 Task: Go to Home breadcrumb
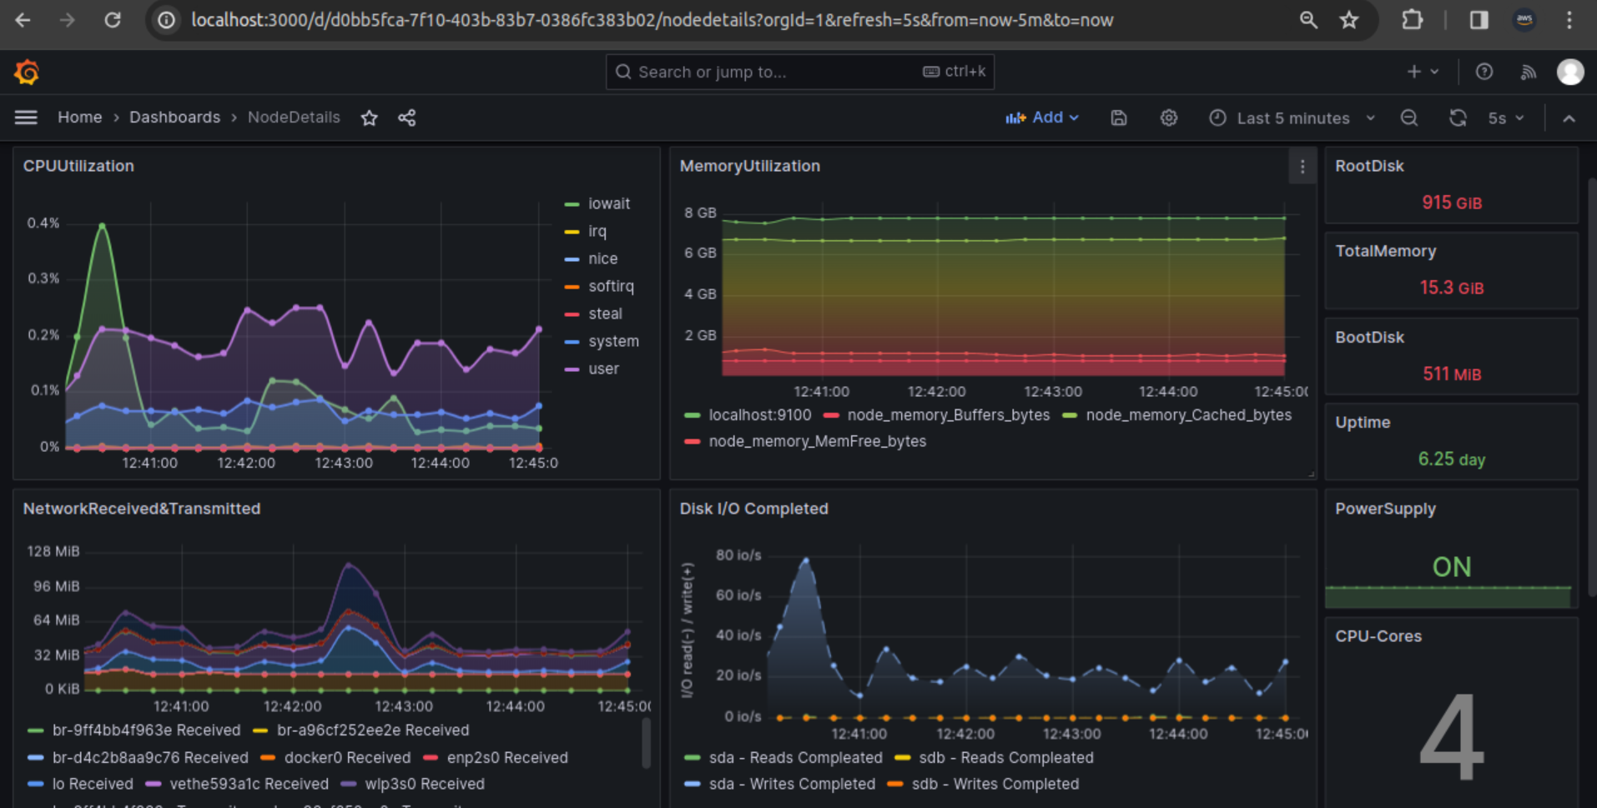click(79, 118)
